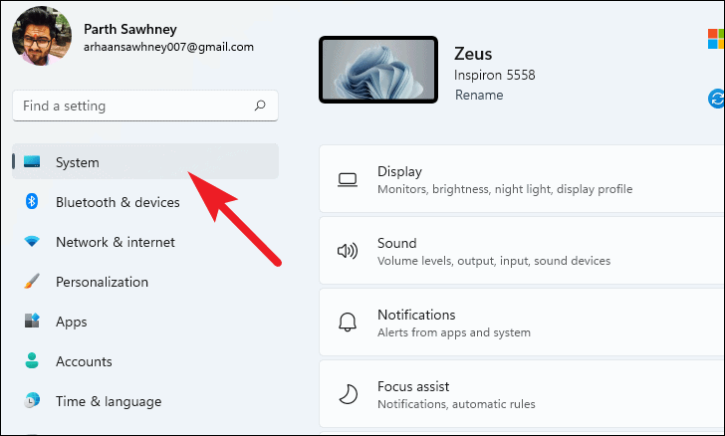Click the arhaansawhney007@gmail.com email text
725x436 pixels.
point(168,47)
